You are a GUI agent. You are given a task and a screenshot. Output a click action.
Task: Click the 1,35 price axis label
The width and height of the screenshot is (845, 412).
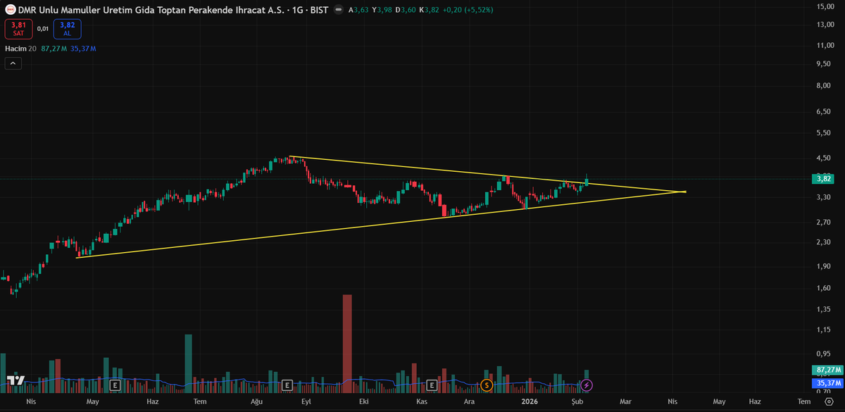point(825,308)
